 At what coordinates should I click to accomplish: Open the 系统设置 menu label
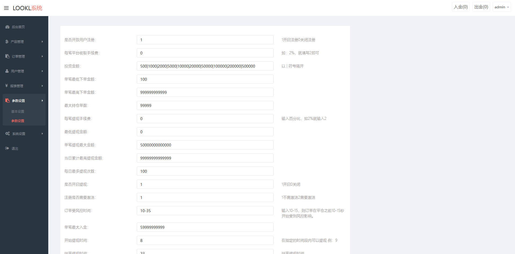coord(19,134)
